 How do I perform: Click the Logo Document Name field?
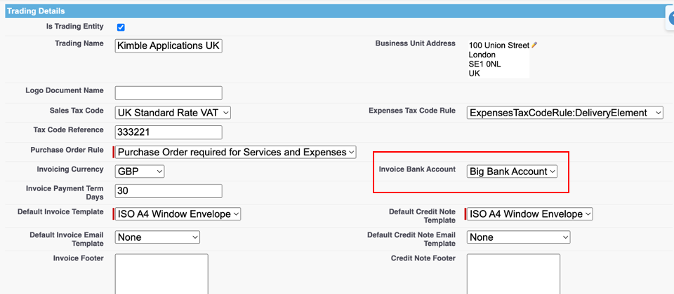pos(168,93)
